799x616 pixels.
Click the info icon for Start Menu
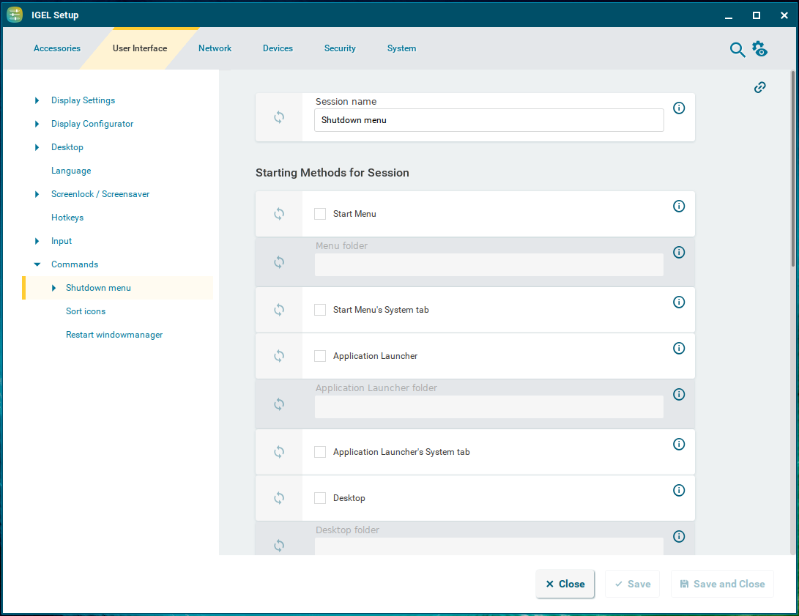(679, 206)
